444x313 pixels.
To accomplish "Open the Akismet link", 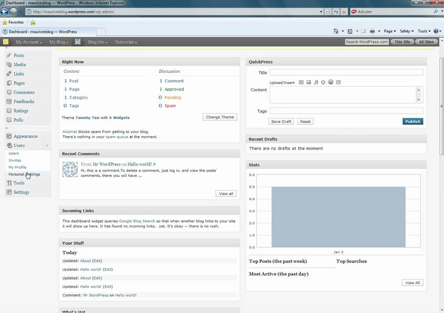I will [70, 132].
